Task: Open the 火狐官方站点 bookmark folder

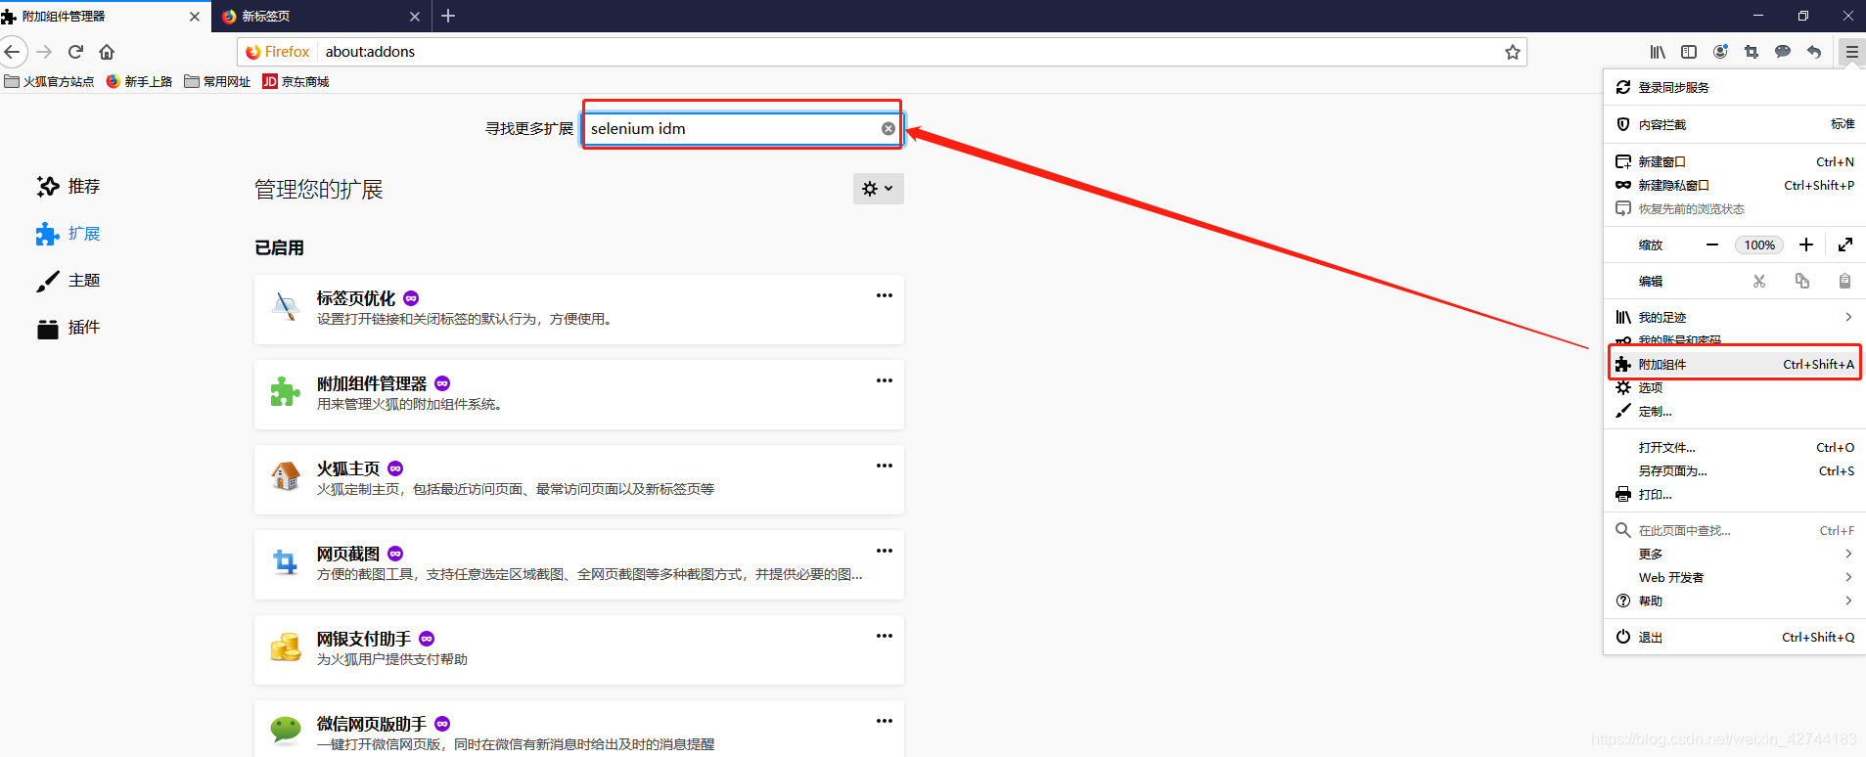Action: click(49, 81)
